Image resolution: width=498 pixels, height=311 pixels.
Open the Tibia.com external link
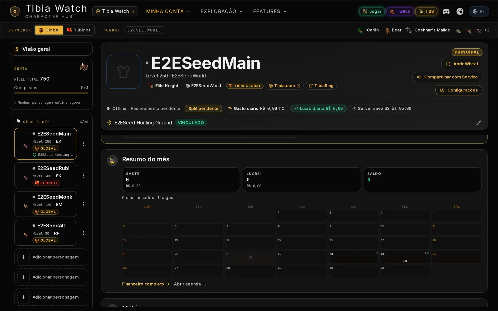pyautogui.click(x=284, y=86)
